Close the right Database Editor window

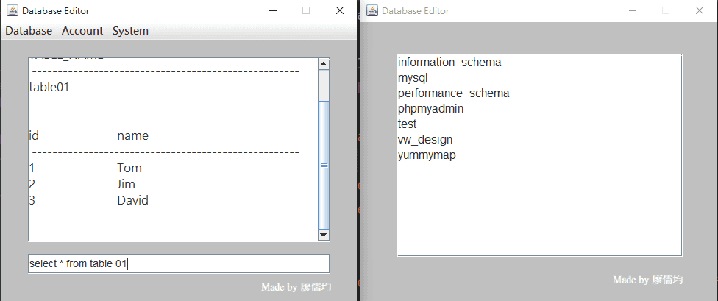tap(700, 10)
